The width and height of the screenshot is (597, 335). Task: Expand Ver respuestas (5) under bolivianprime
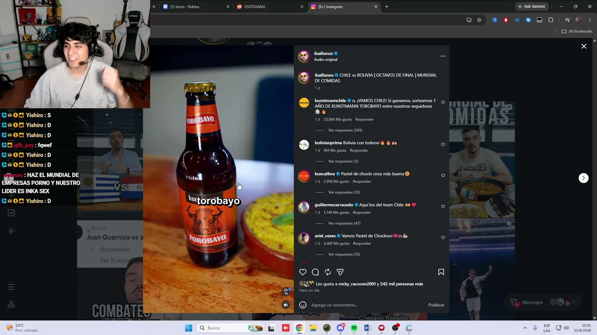[x=343, y=161]
